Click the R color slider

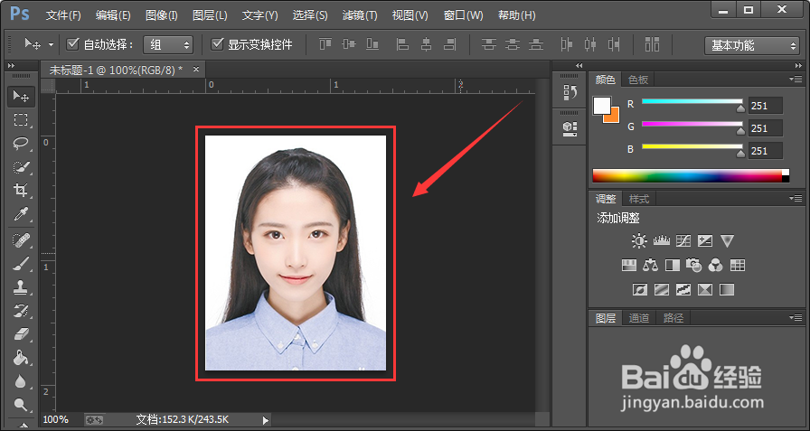[x=692, y=102]
